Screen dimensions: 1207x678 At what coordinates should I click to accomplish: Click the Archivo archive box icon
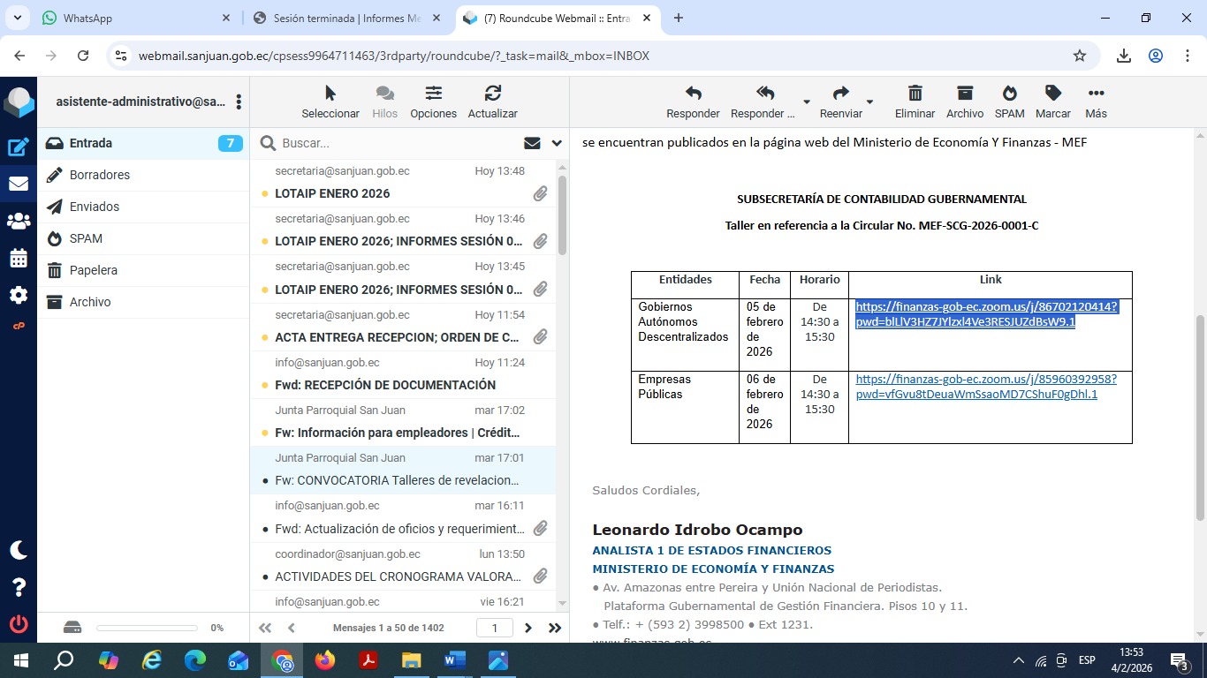tap(964, 102)
